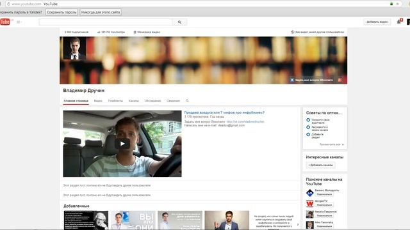Bookmark the page with the star icon
410x230 pixels.
[x=397, y=4]
